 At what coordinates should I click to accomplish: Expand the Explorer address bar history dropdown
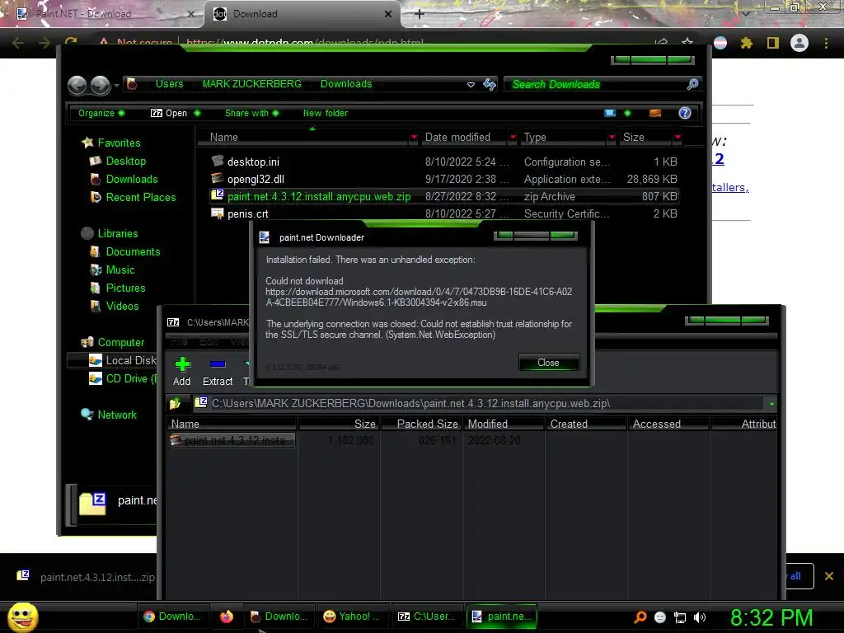[x=471, y=85]
